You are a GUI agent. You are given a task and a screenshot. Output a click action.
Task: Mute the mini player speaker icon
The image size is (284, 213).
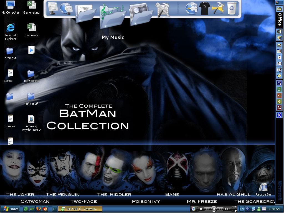(x=226, y=209)
